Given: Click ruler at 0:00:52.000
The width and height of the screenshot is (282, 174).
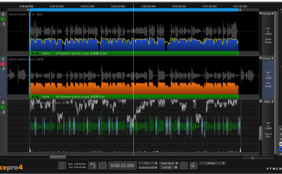Looking at the screenshot, I should pos(87,6).
